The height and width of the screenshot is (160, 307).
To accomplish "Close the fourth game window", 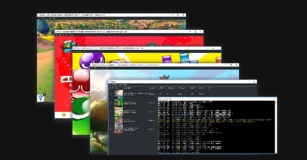I will [x=236, y=65].
